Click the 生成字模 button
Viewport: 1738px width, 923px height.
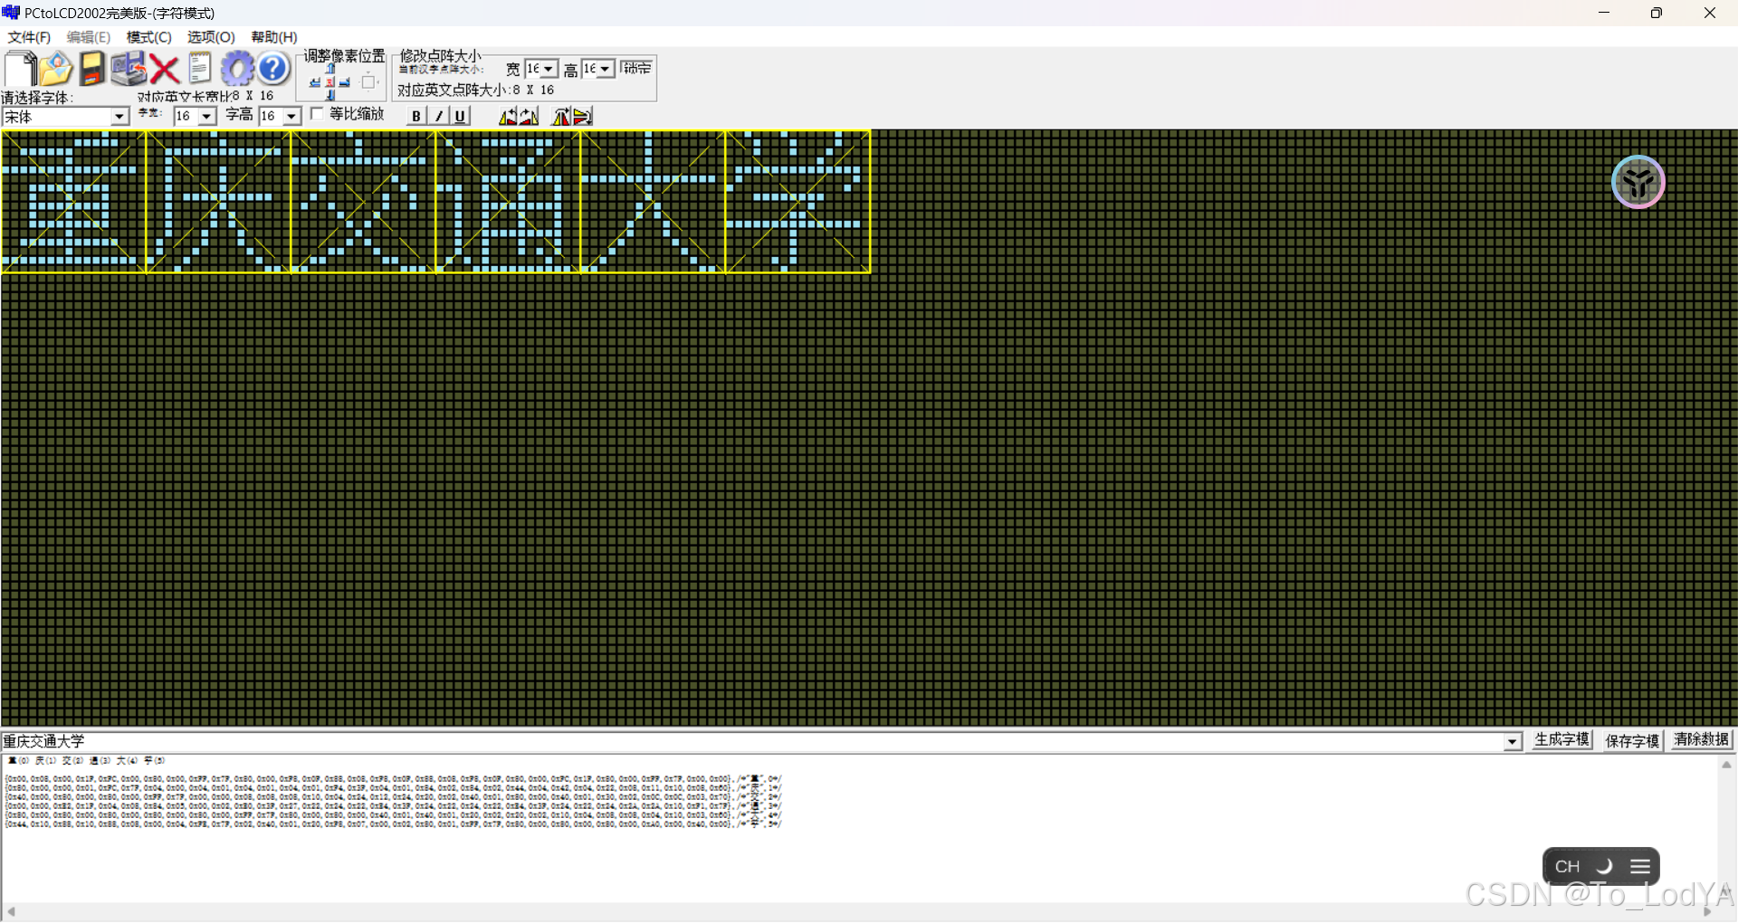coord(1561,739)
